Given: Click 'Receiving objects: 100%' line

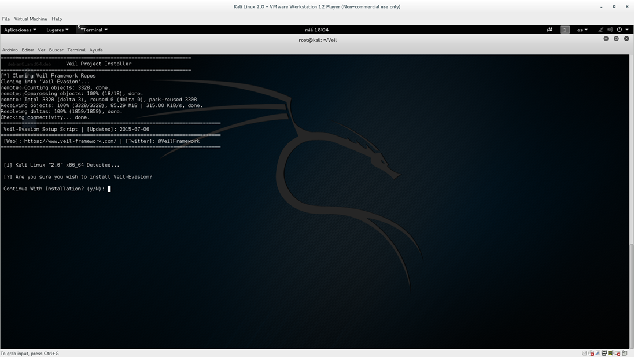Looking at the screenshot, I should [x=101, y=105].
